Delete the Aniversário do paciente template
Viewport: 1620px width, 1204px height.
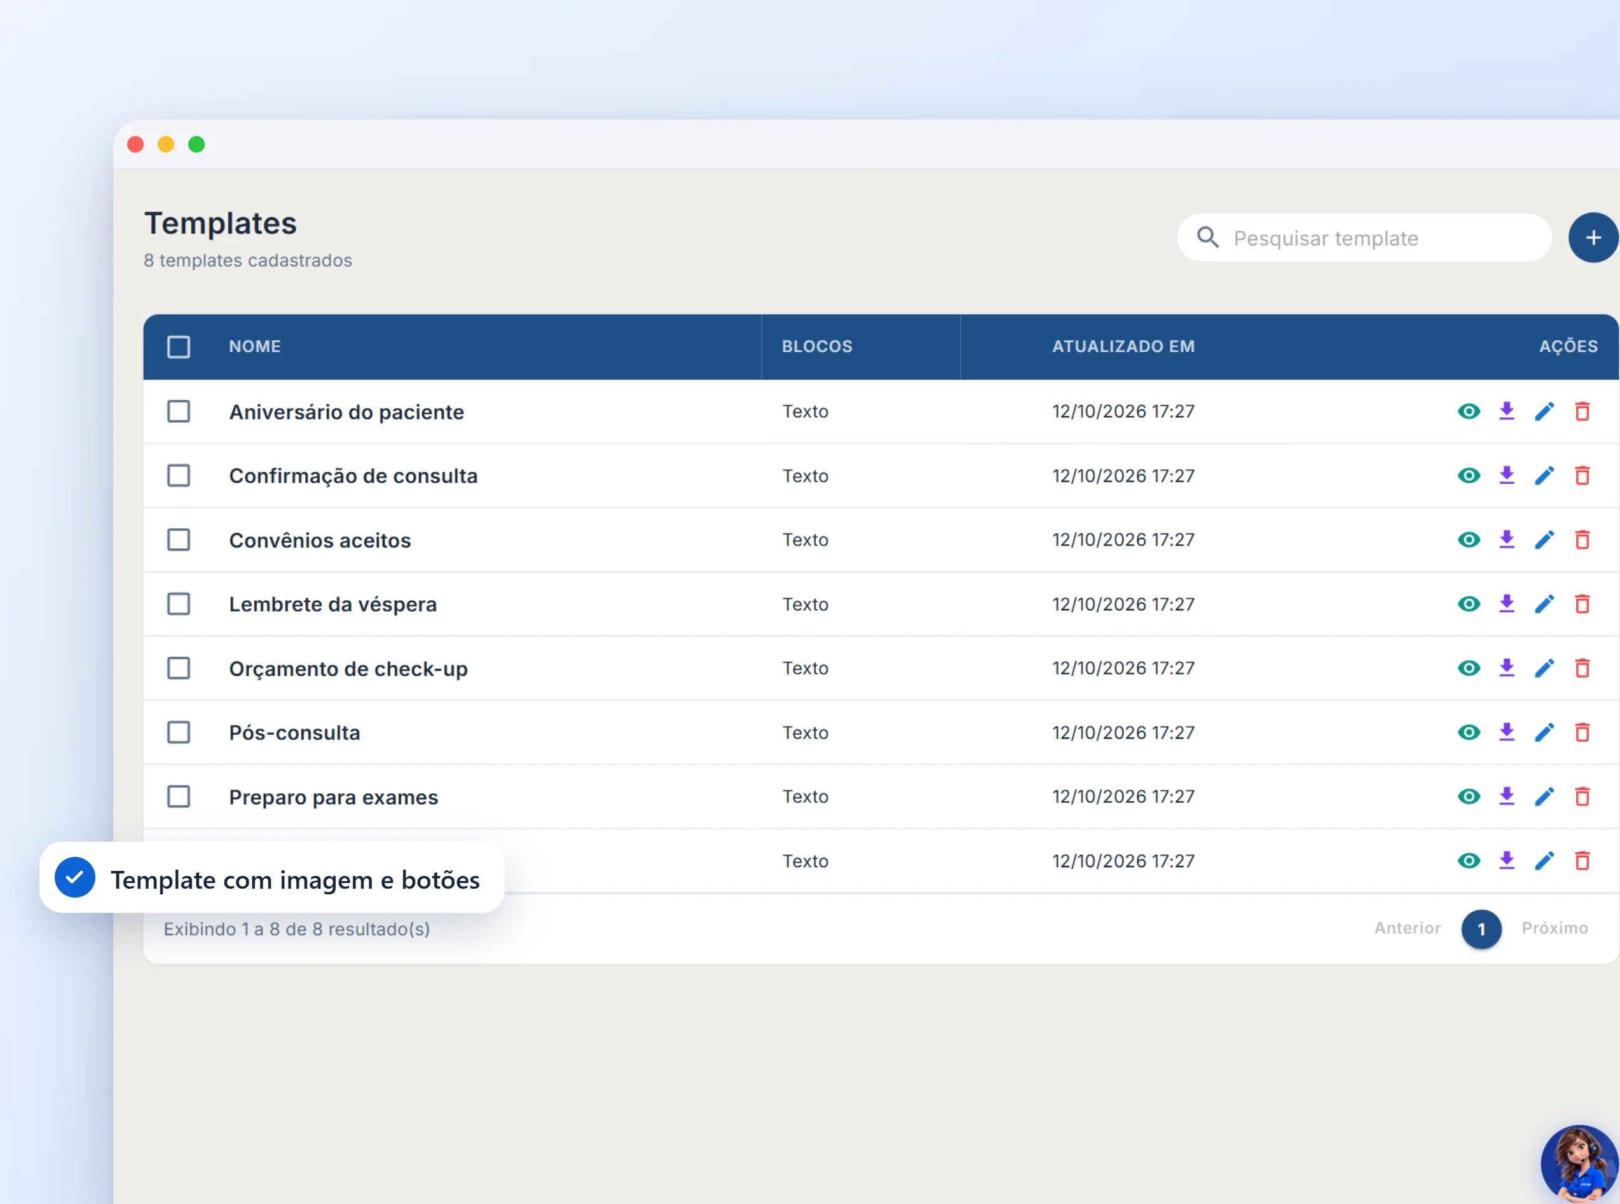tap(1582, 411)
